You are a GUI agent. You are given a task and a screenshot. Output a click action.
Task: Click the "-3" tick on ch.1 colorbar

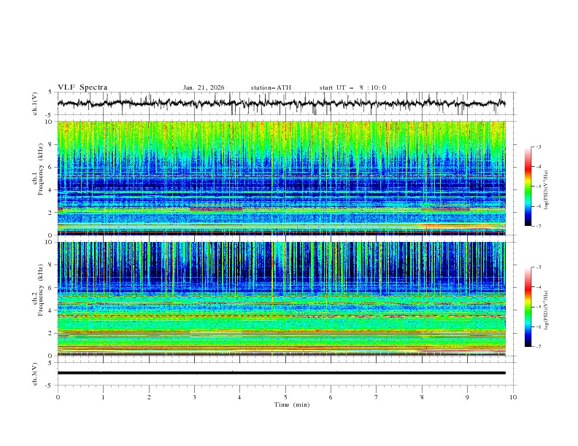pos(539,146)
